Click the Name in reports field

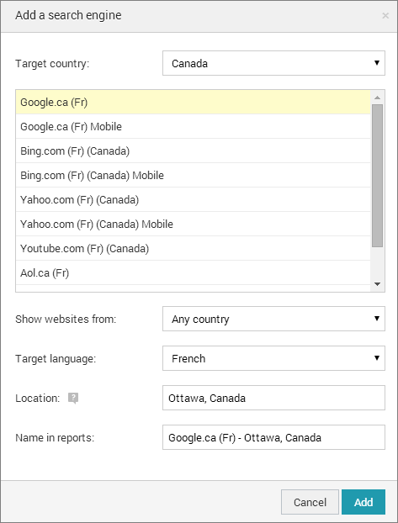click(x=273, y=437)
